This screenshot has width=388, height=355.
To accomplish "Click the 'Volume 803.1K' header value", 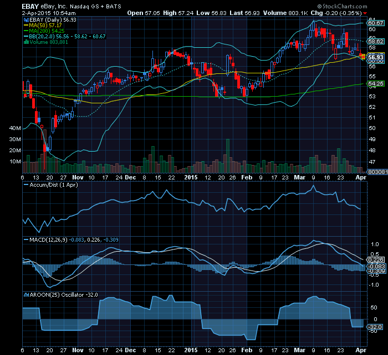I will tap(285, 13).
